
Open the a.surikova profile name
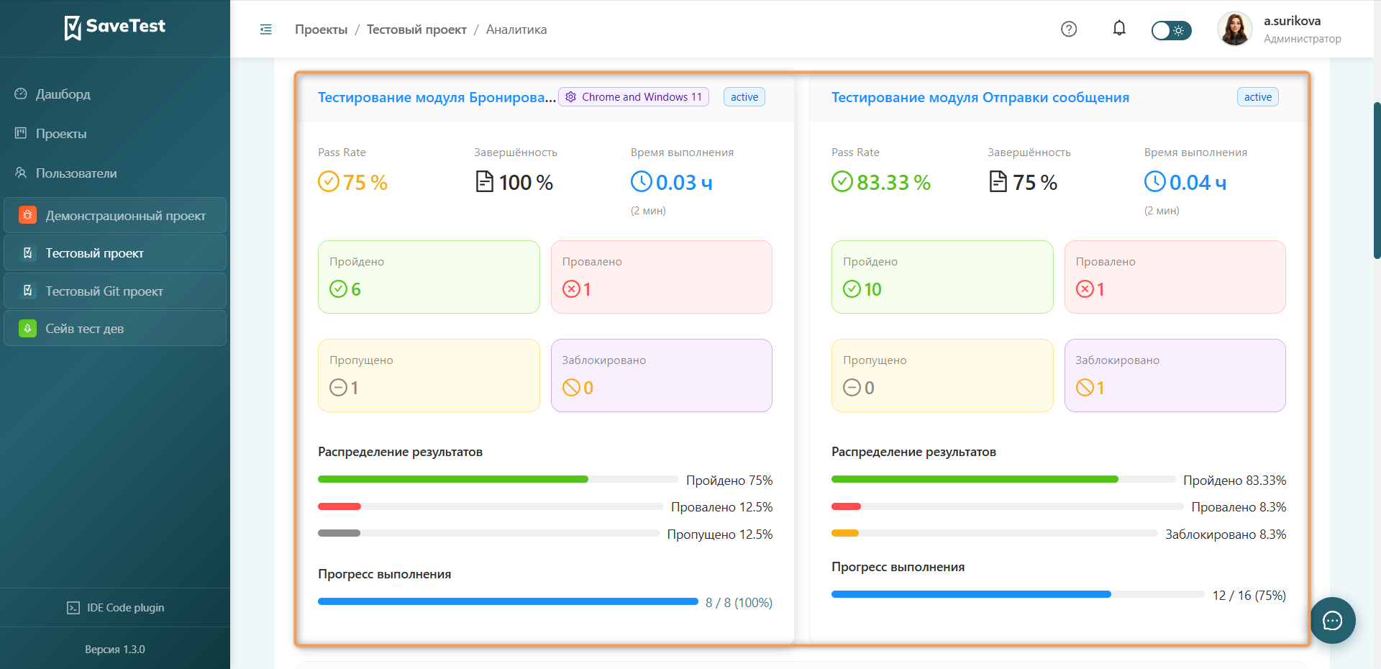pos(1292,21)
